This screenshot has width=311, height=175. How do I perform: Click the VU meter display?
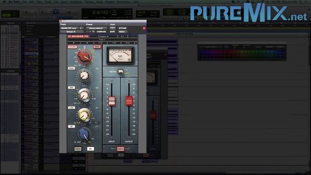pyautogui.click(x=120, y=56)
